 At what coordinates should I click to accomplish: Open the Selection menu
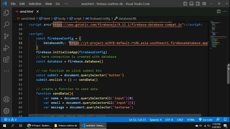coord(35,4)
